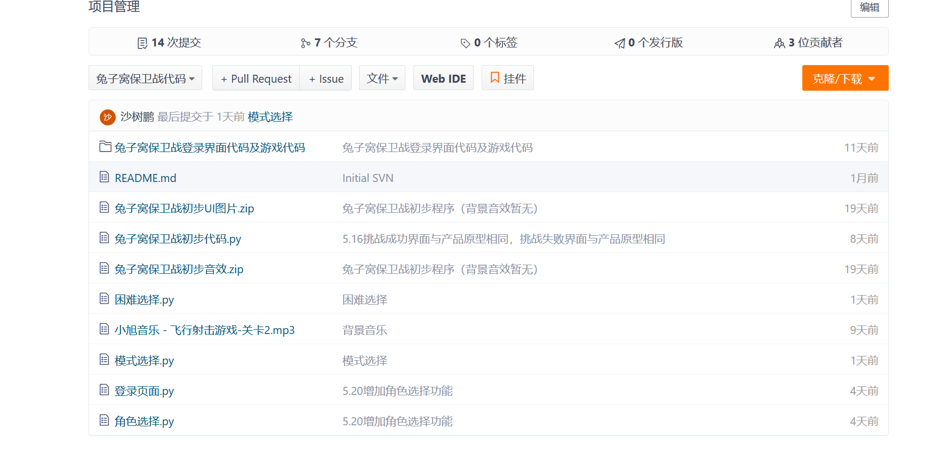Click commit message in the folder row
Screen dimensions: 933x453
click(437, 148)
